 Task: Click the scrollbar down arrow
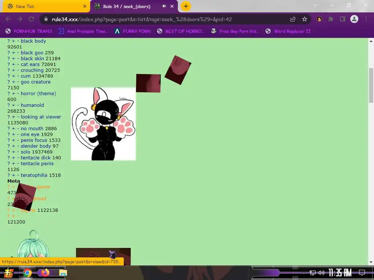point(371,262)
